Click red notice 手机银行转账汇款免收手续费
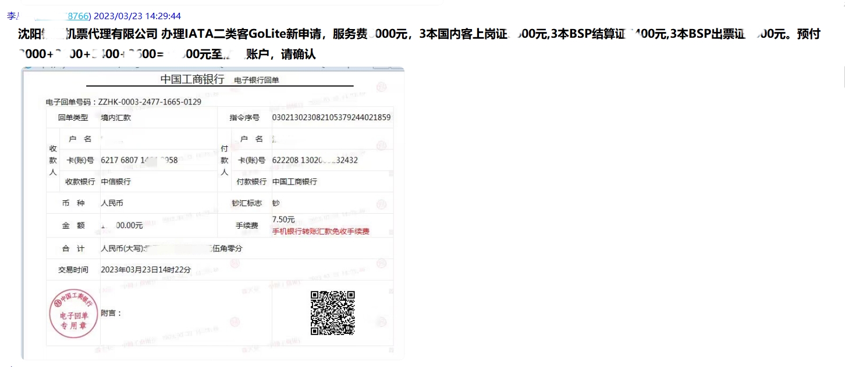Viewport: 845px width, 367px height. [321, 231]
